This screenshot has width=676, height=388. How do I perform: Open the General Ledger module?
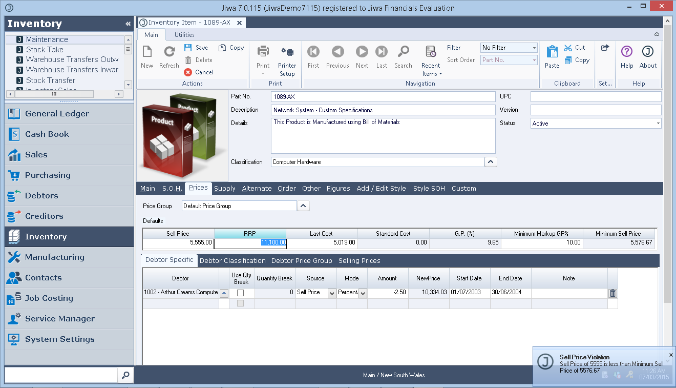(57, 114)
